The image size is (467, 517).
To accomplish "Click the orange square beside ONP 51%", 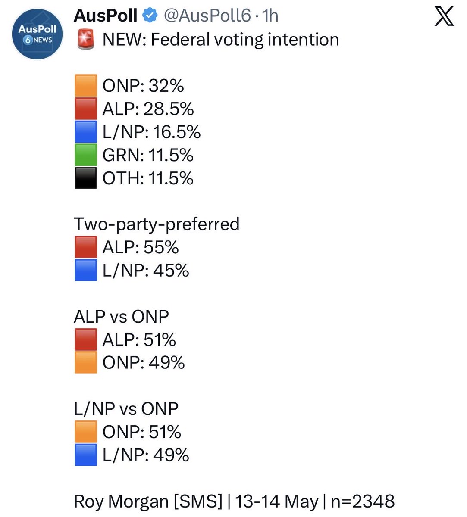I will 85,432.
